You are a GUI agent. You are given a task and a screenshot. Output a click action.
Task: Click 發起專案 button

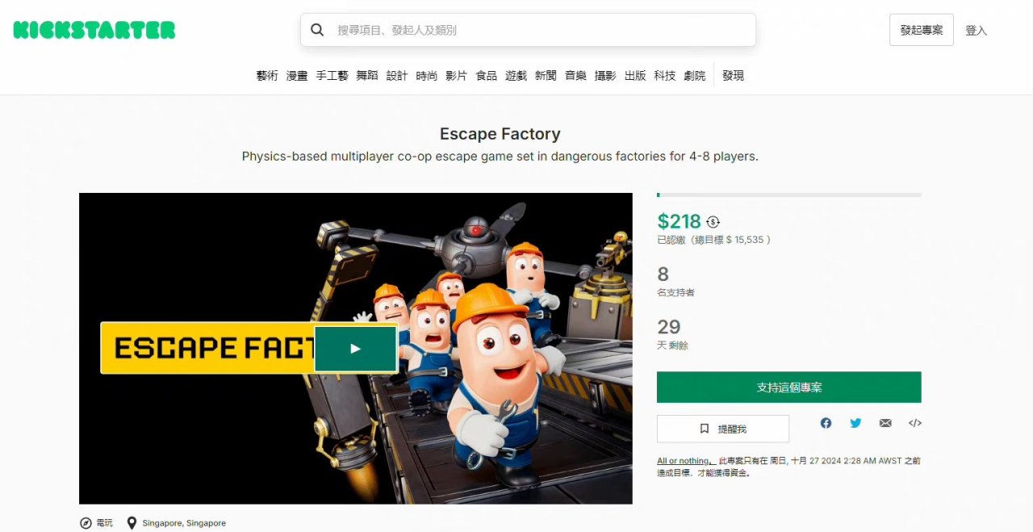tap(922, 30)
